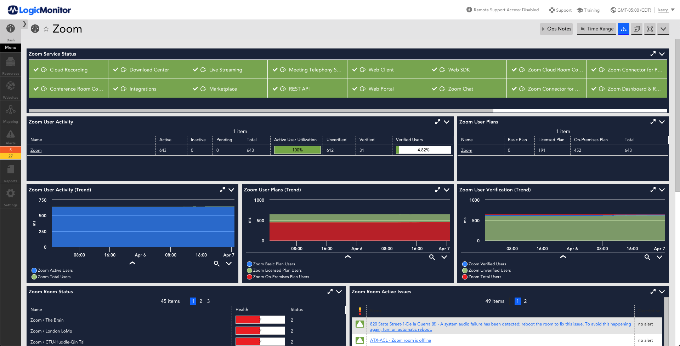Expand the Zoom Service Status widget
Viewport: 680px width, 346px height.
[653, 54]
